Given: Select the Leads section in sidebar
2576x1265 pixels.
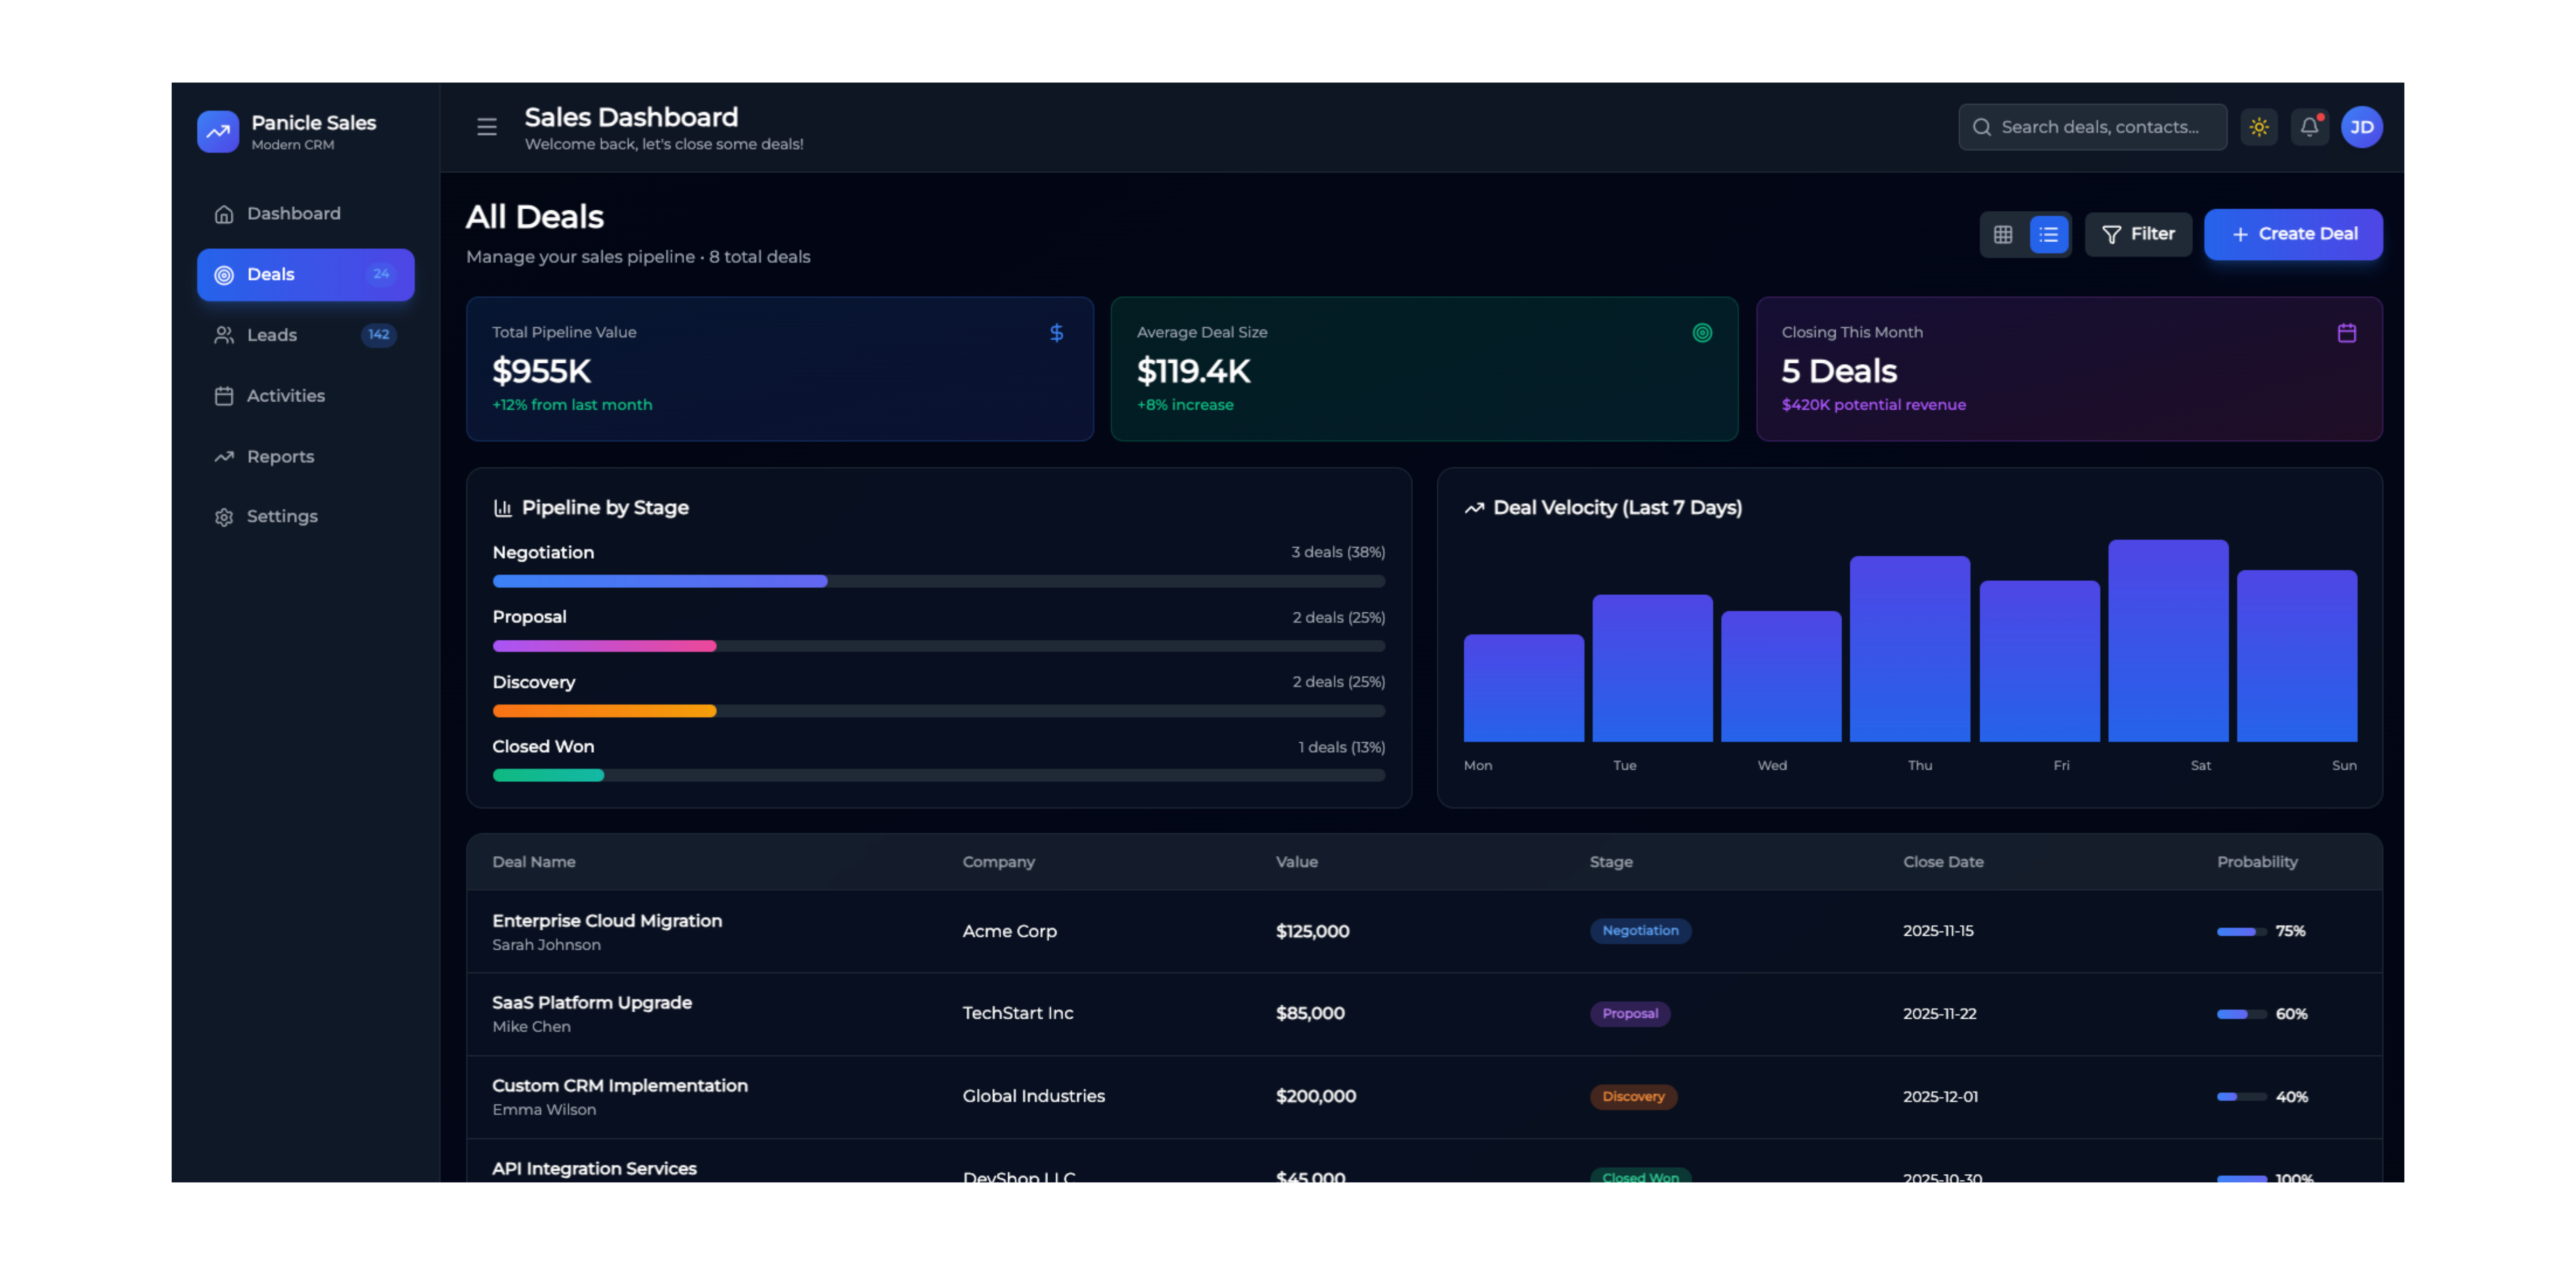Looking at the screenshot, I should point(272,335).
